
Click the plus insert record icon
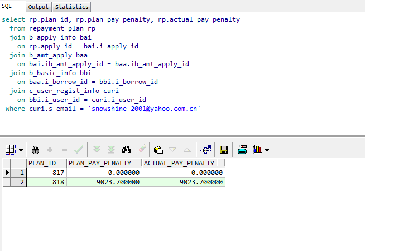(x=50, y=150)
